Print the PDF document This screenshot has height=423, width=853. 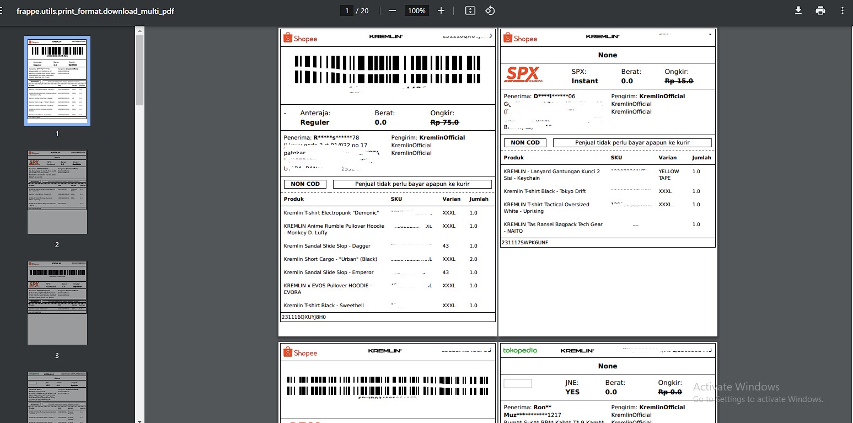tap(820, 11)
